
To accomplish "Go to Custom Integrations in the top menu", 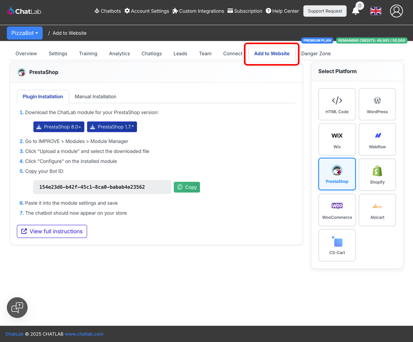I will (198, 11).
